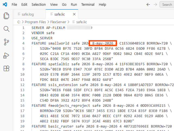Click 'spatialbiz' feature name on line 8
The image size is (174, 131).
[x=59, y=64]
